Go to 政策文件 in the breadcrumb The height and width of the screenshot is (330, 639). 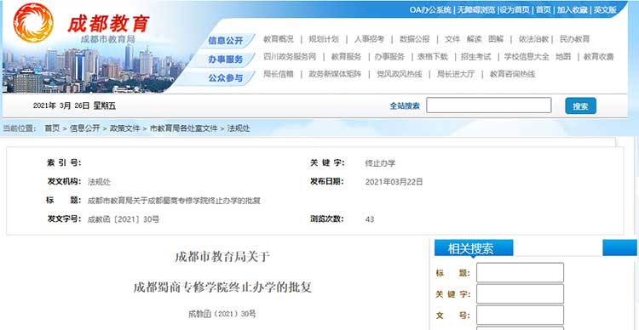coord(124,128)
